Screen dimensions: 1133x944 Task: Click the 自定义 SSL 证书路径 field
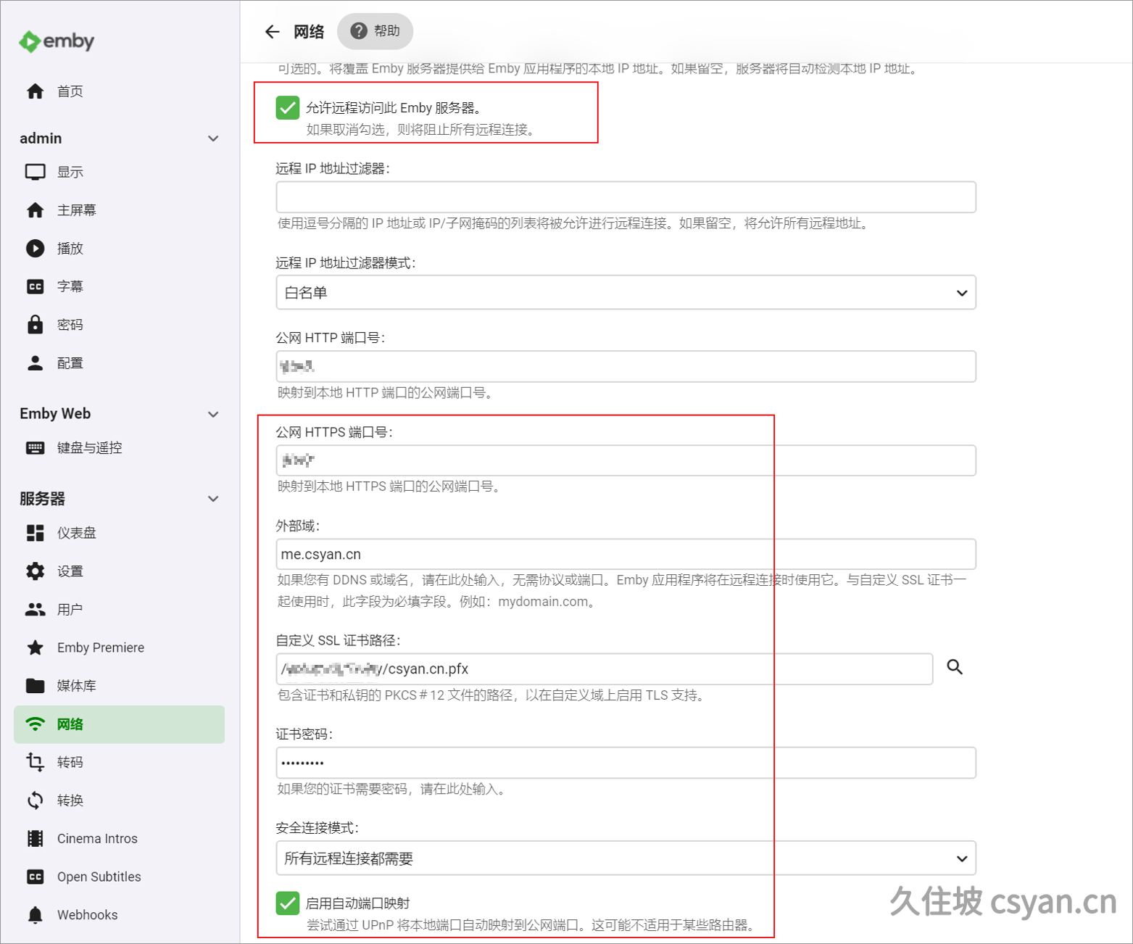[x=604, y=669]
